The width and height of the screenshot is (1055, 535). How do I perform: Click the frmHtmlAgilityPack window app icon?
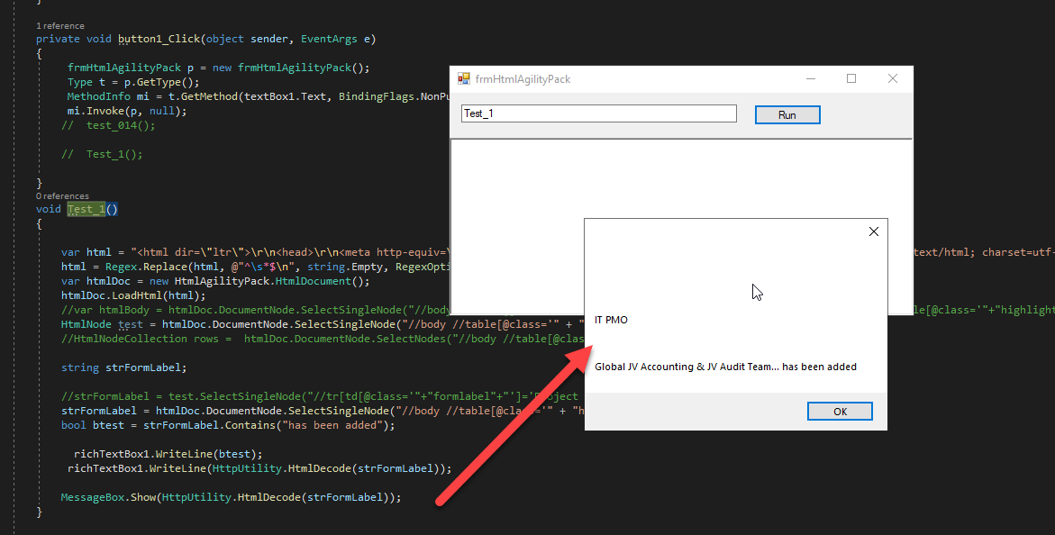click(x=464, y=78)
